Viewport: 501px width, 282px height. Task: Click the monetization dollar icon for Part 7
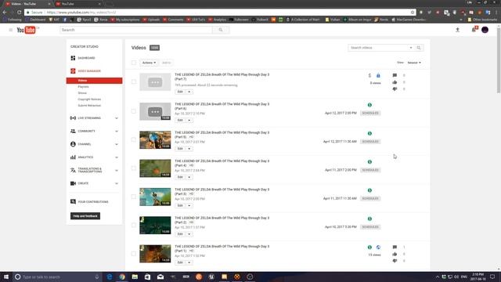(369, 75)
